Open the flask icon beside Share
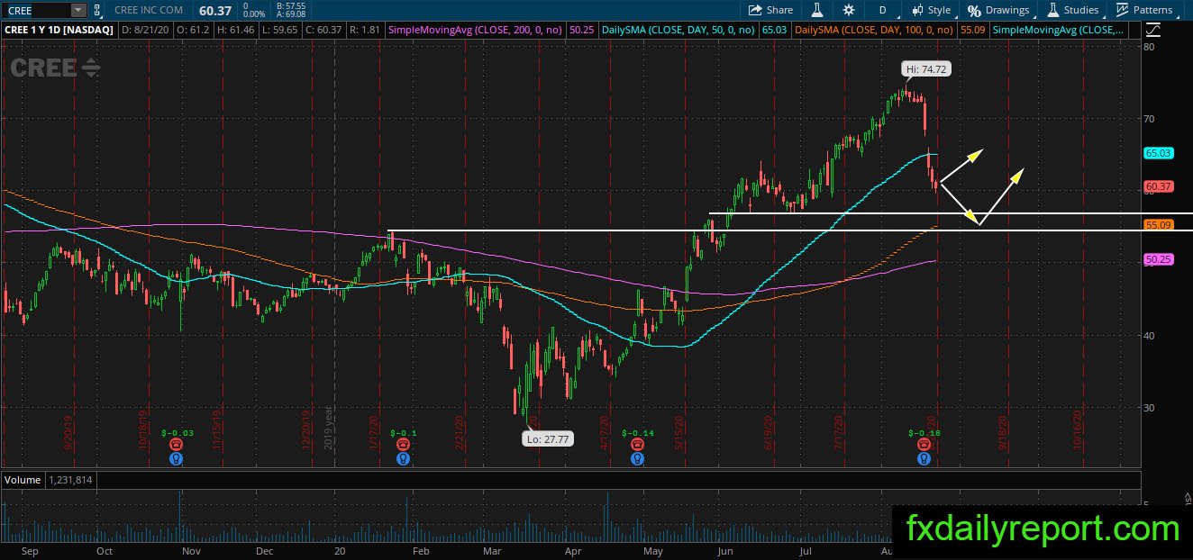This screenshot has height=560, width=1193. coord(817,10)
